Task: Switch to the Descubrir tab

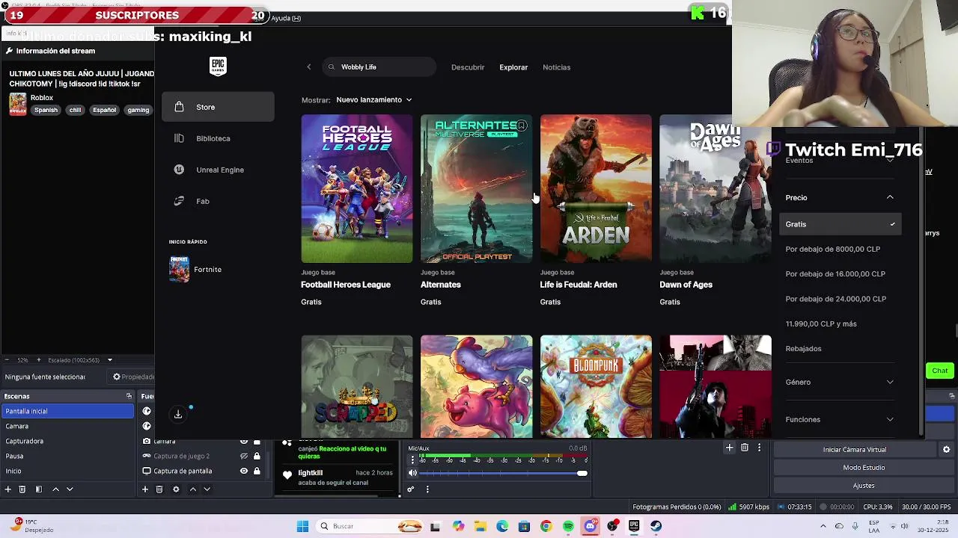Action: (x=468, y=67)
